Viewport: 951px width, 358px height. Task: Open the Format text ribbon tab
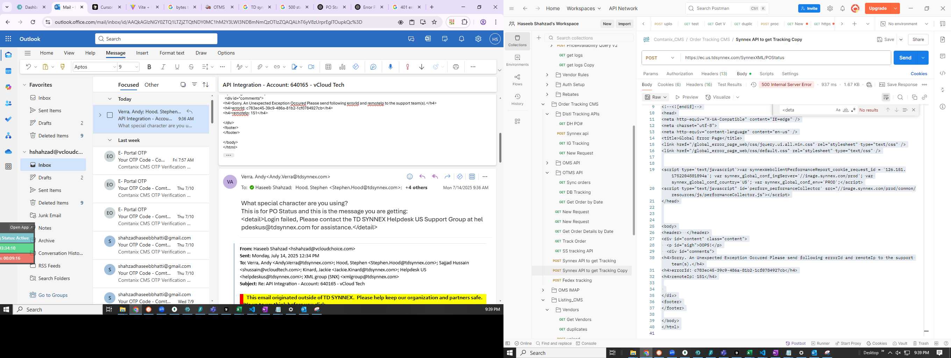point(172,53)
